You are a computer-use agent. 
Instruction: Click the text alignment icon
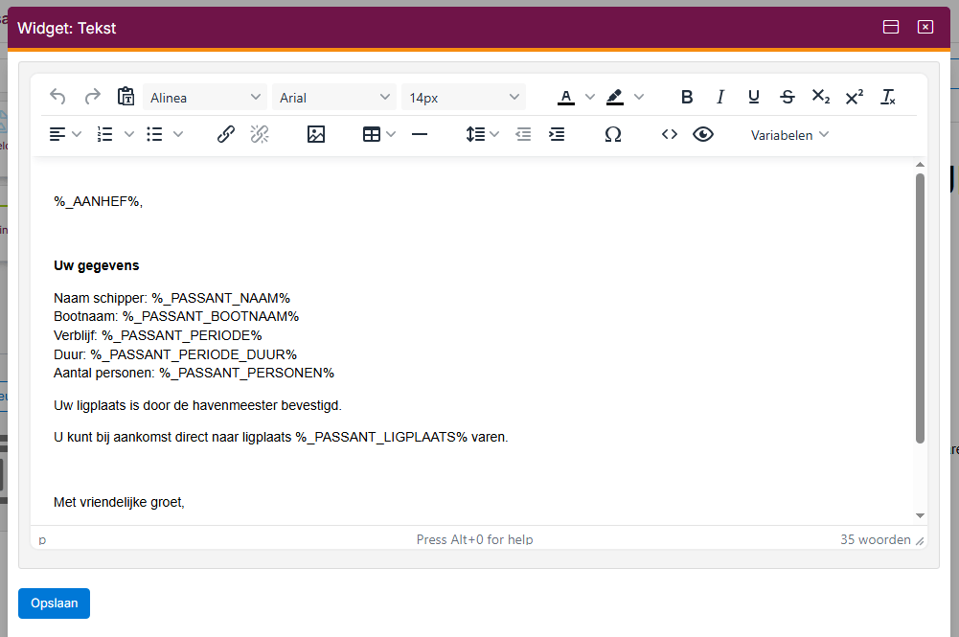point(57,134)
